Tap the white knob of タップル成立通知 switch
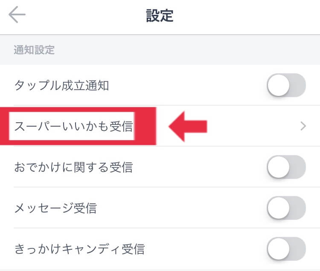The width and height of the screenshot is (320, 271). pos(279,86)
